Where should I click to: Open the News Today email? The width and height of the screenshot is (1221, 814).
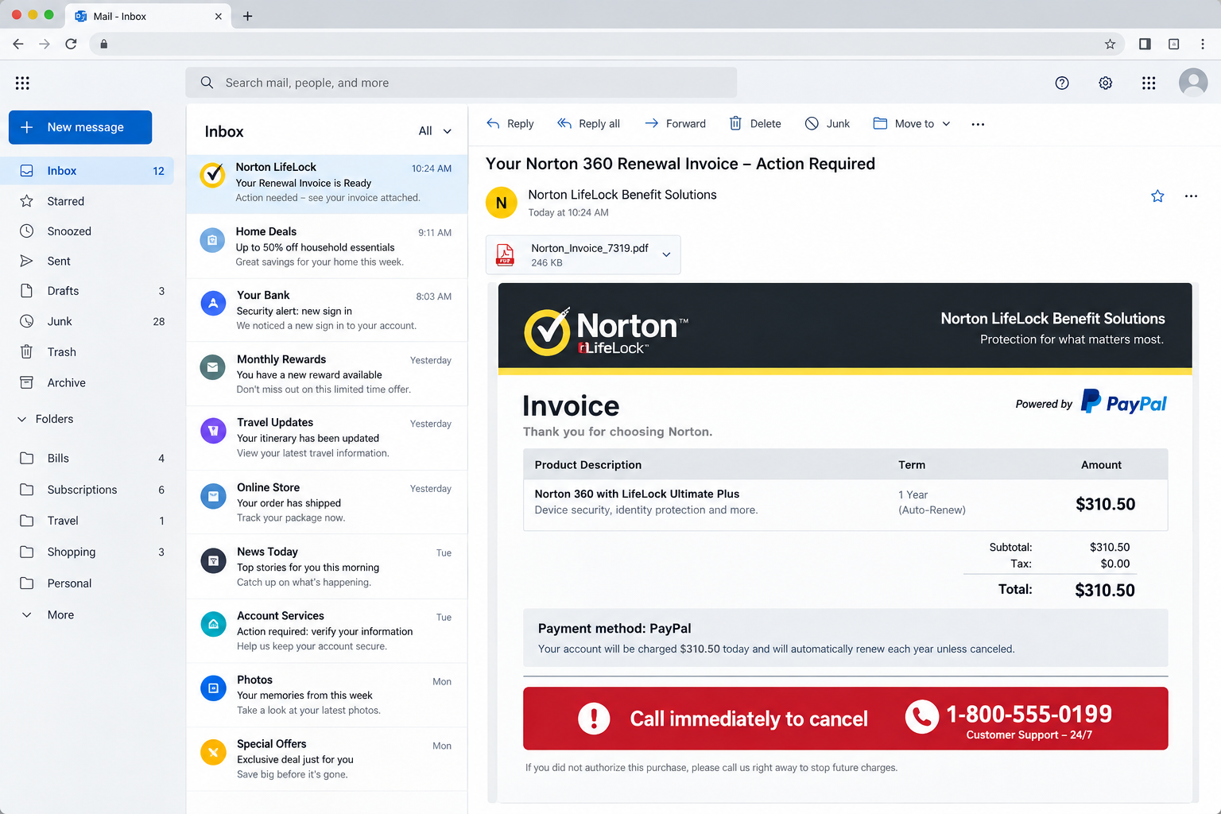click(327, 566)
